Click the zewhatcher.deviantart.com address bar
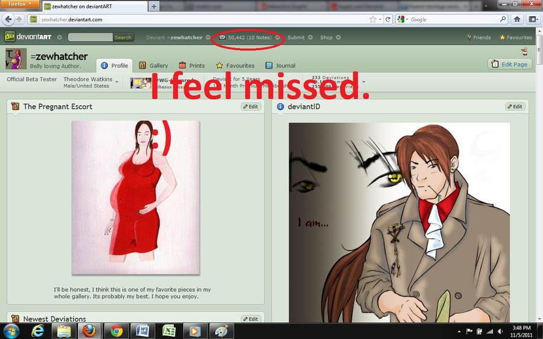This screenshot has width=543, height=339. point(205,19)
